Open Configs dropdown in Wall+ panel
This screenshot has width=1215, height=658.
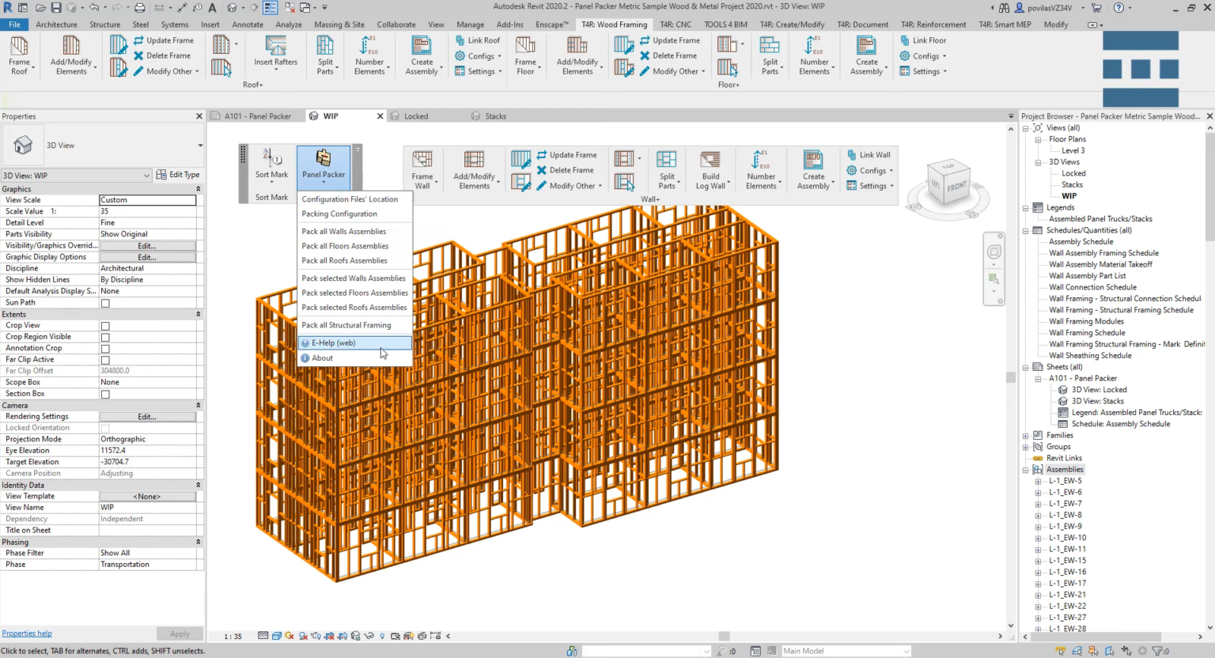[x=869, y=171]
